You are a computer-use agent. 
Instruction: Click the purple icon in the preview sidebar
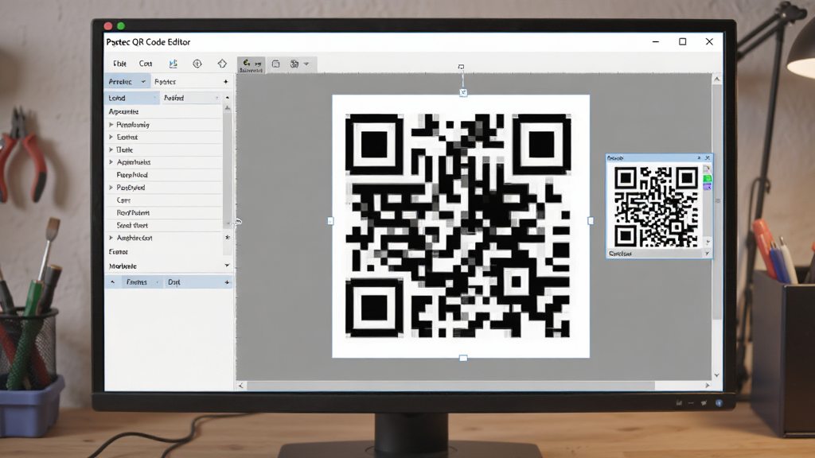(707, 186)
